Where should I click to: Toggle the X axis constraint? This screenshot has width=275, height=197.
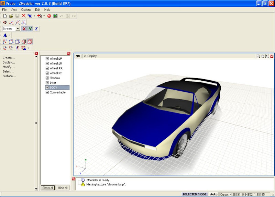24,29
